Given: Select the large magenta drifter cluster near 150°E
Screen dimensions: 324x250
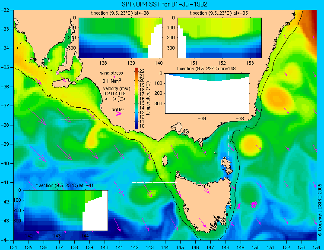Looking at the screenshot, I should (x=254, y=204).
